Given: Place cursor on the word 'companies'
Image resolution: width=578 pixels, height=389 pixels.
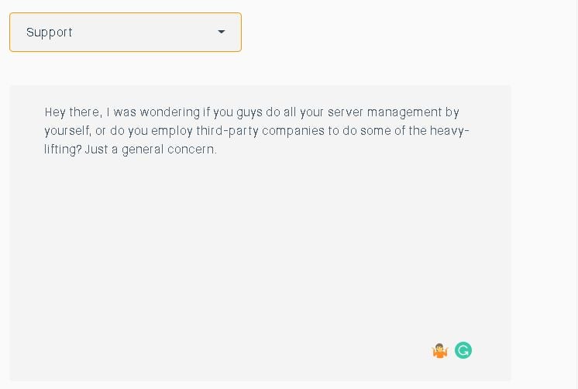Looking at the screenshot, I should coord(293,131).
